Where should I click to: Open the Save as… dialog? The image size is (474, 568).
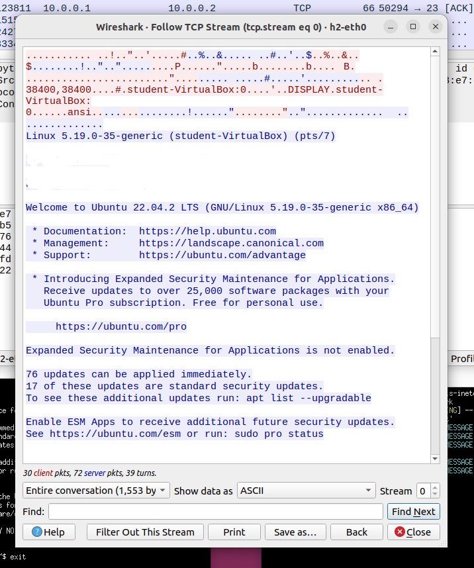[x=295, y=532]
